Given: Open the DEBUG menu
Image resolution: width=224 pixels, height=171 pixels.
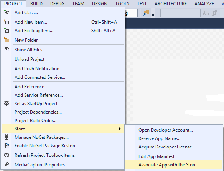Looking at the screenshot, I should (x=57, y=3).
